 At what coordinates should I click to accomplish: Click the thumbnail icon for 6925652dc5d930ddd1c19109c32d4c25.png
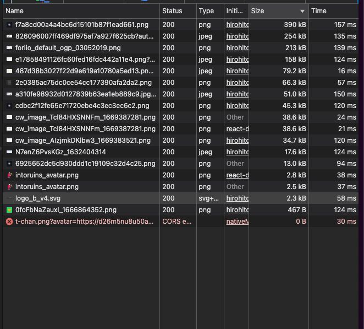tap(9, 164)
